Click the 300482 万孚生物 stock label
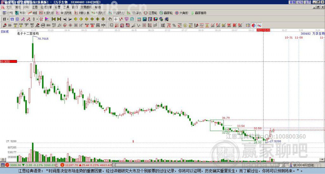The height and width of the screenshot is (174, 325). [x=313, y=34]
